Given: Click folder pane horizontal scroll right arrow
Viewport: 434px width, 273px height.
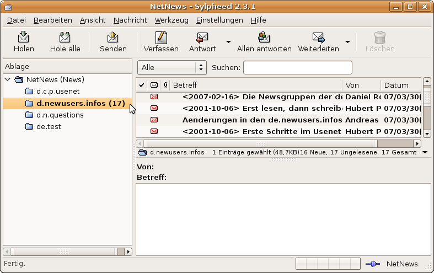Looking at the screenshot, I should 128,251.
